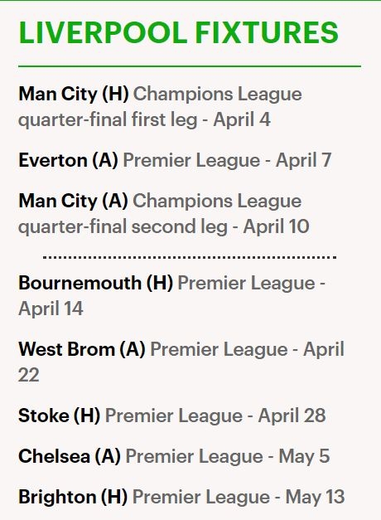This screenshot has height=520, width=381.
Task: Select the April 4 date
Action: pyautogui.click(x=242, y=119)
